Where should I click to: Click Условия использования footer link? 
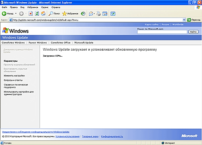(x=67, y=136)
